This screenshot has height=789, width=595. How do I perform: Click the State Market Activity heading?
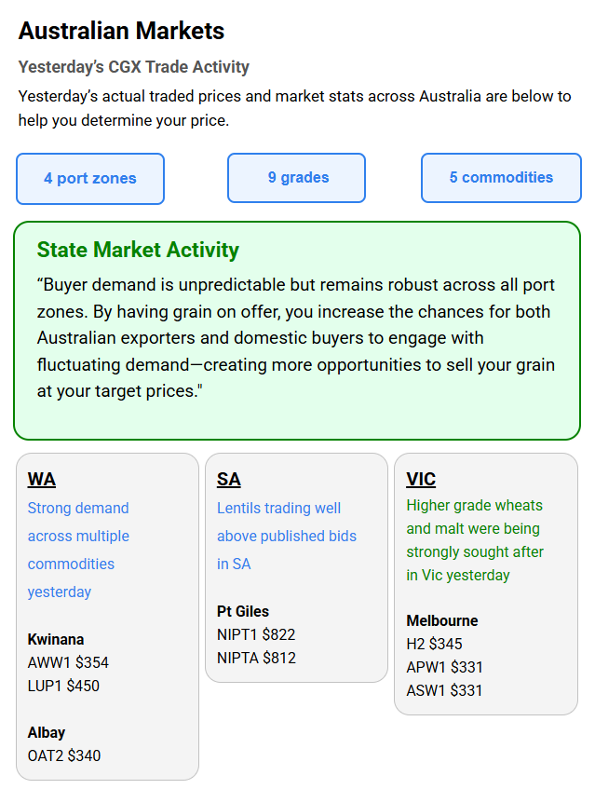138,250
